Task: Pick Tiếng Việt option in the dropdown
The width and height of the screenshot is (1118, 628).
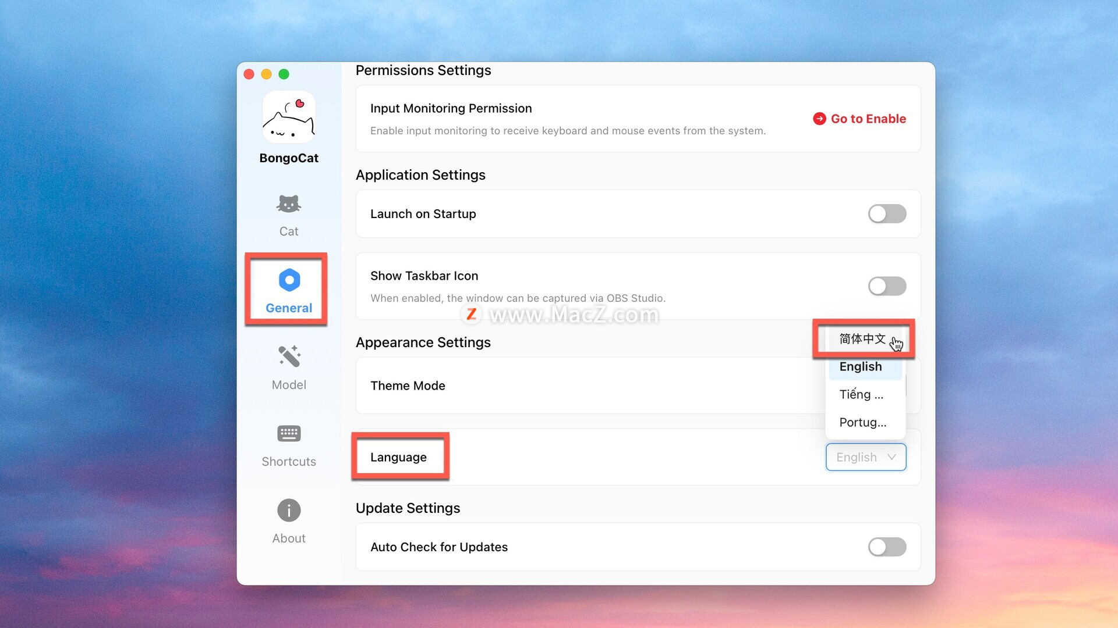Action: tap(862, 395)
